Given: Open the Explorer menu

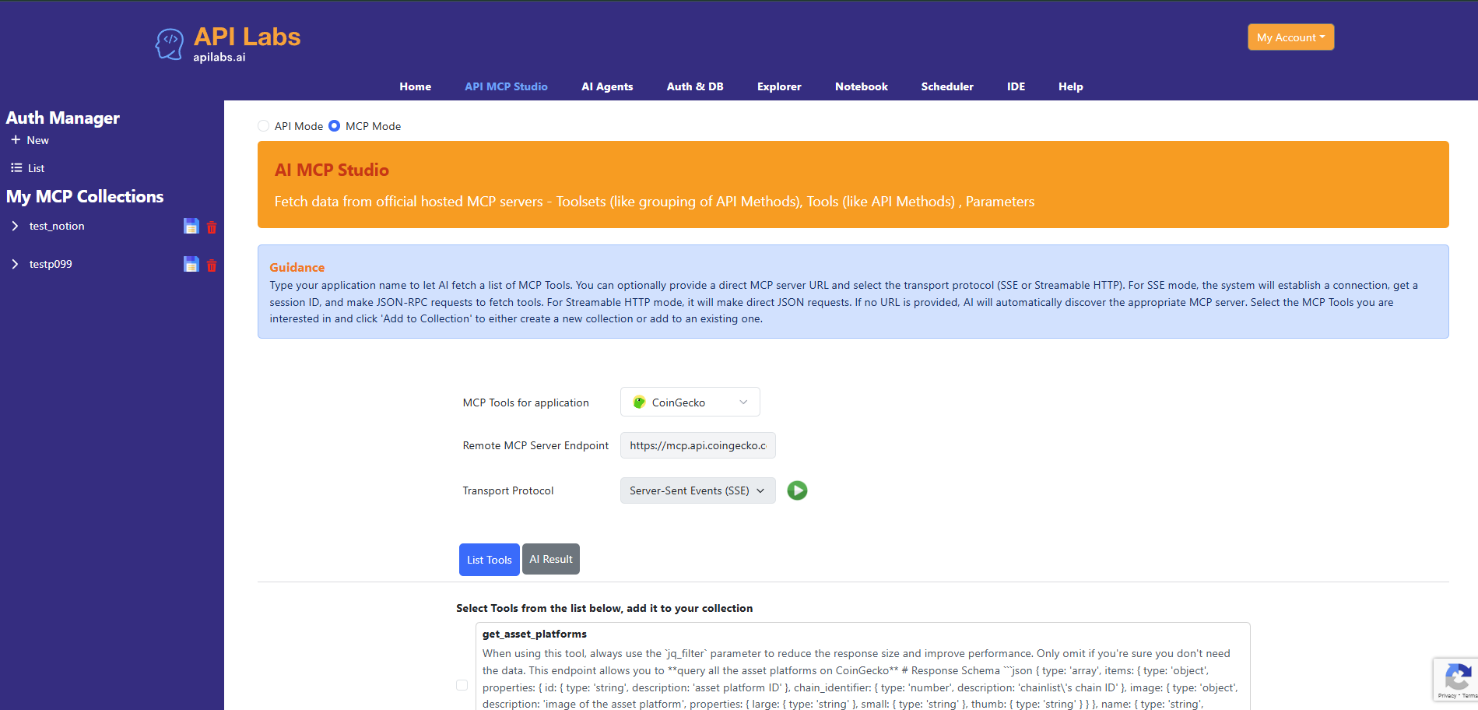Looking at the screenshot, I should point(779,86).
